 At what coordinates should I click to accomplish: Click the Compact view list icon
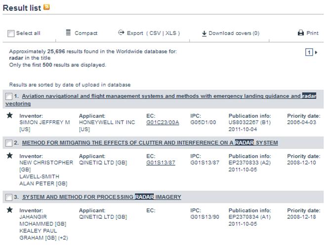click(x=68, y=33)
